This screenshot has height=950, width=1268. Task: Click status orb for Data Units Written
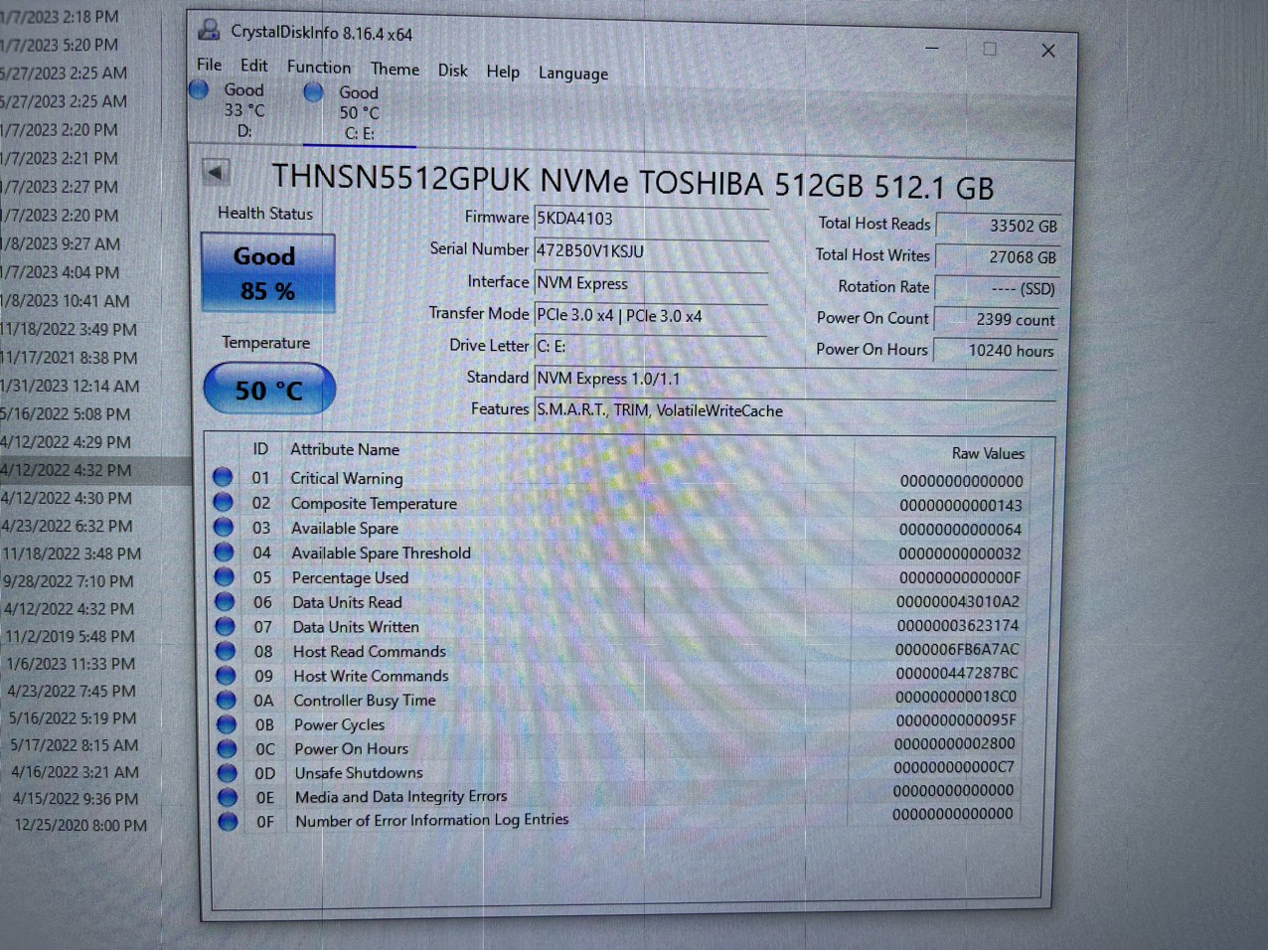[226, 626]
